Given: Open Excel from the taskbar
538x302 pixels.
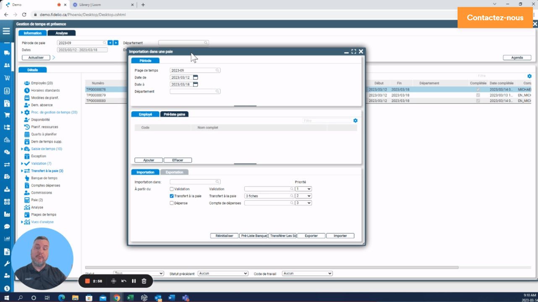Looking at the screenshot, I should click(131, 298).
